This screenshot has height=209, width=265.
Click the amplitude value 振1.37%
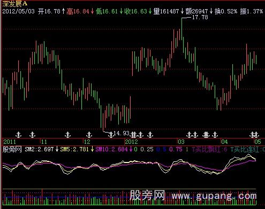click(252, 11)
